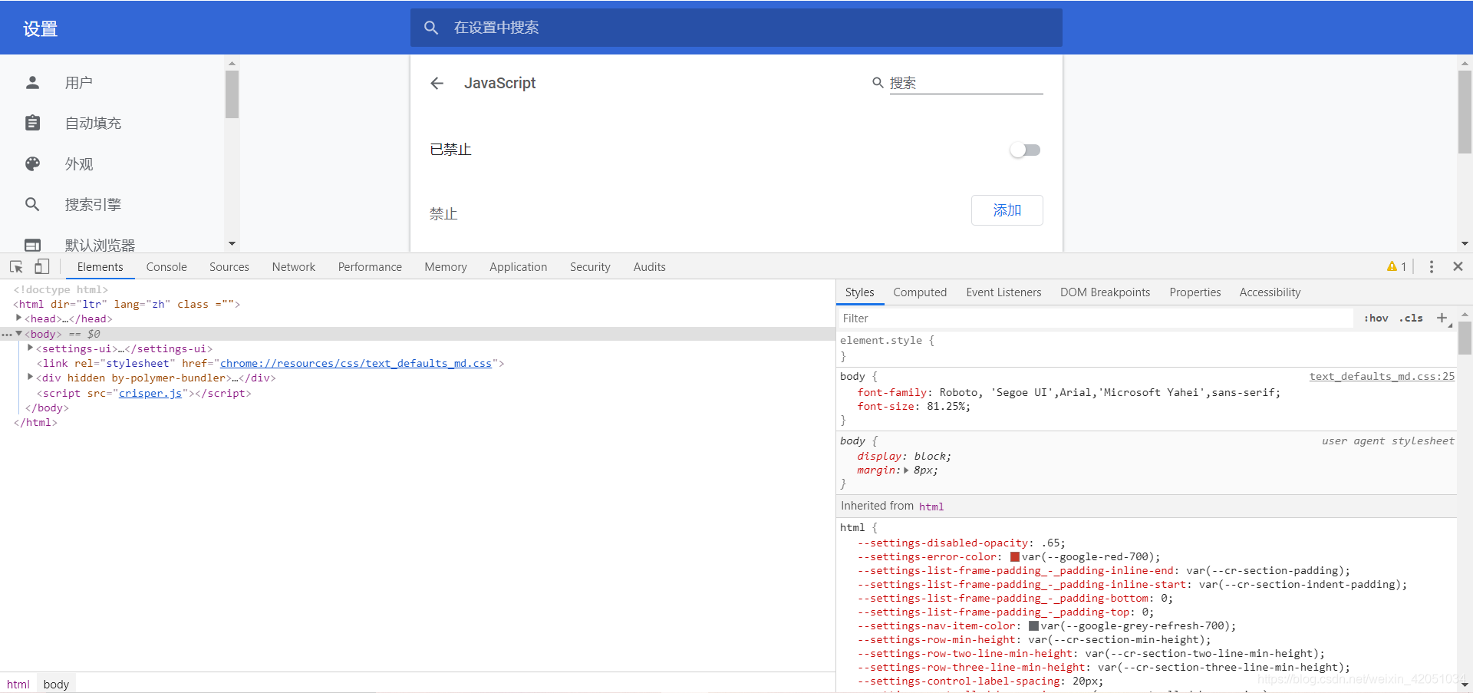This screenshot has height=693, width=1473.
Task: Click the grey --settings-nav-item-color swatch
Action: point(1033,625)
